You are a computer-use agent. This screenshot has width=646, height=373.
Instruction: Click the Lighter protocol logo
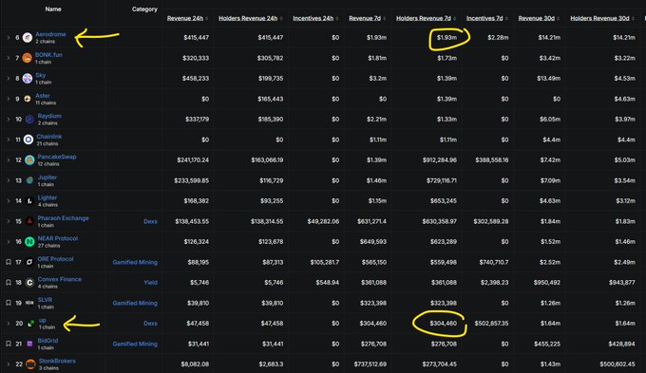pos(29,201)
